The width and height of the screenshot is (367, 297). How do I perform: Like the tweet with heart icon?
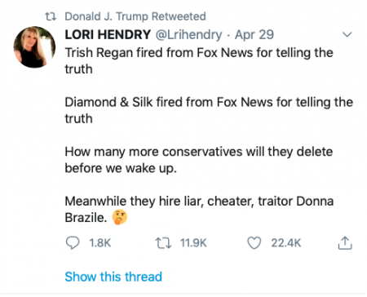pyautogui.click(x=254, y=242)
